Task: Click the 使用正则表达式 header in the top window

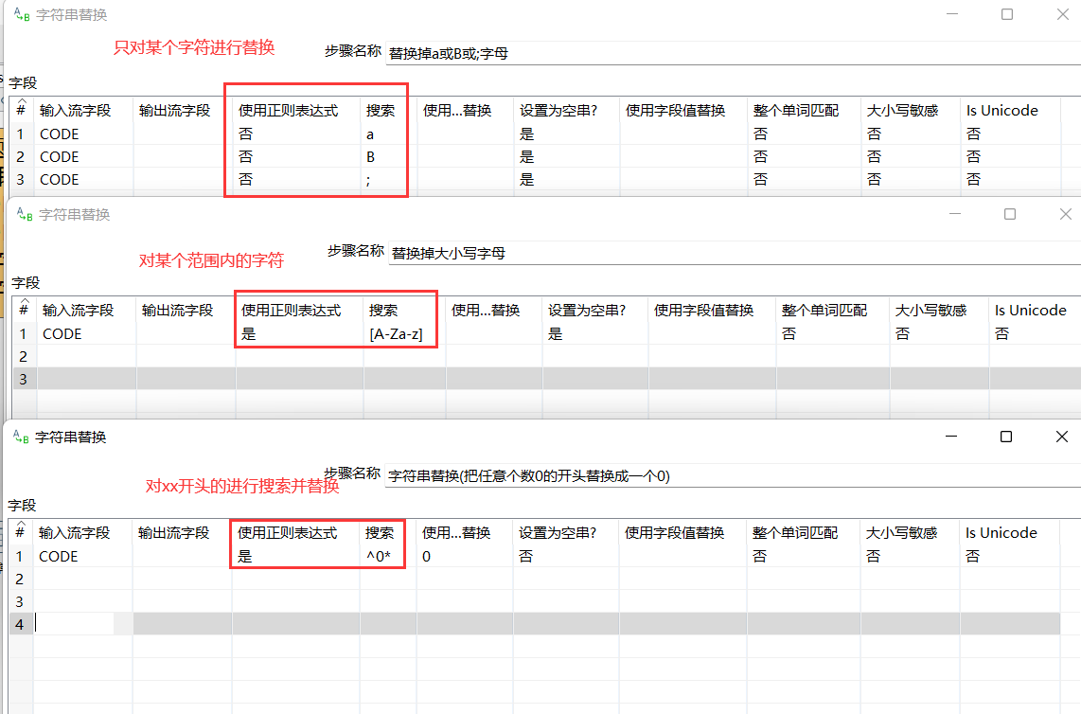Action: pyautogui.click(x=288, y=111)
